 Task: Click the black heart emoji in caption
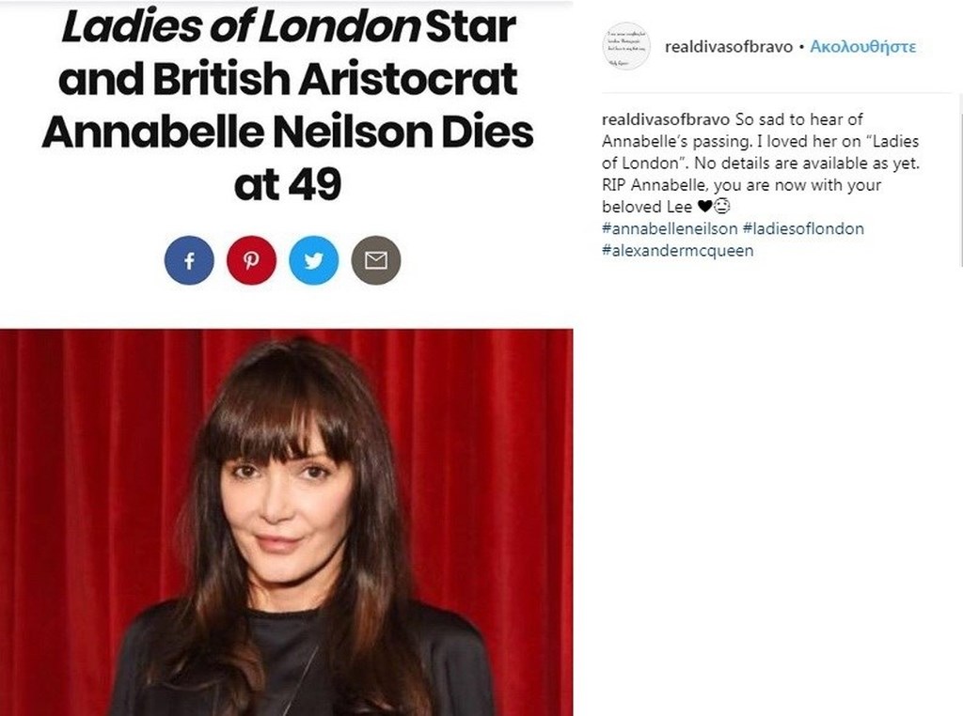pos(704,206)
